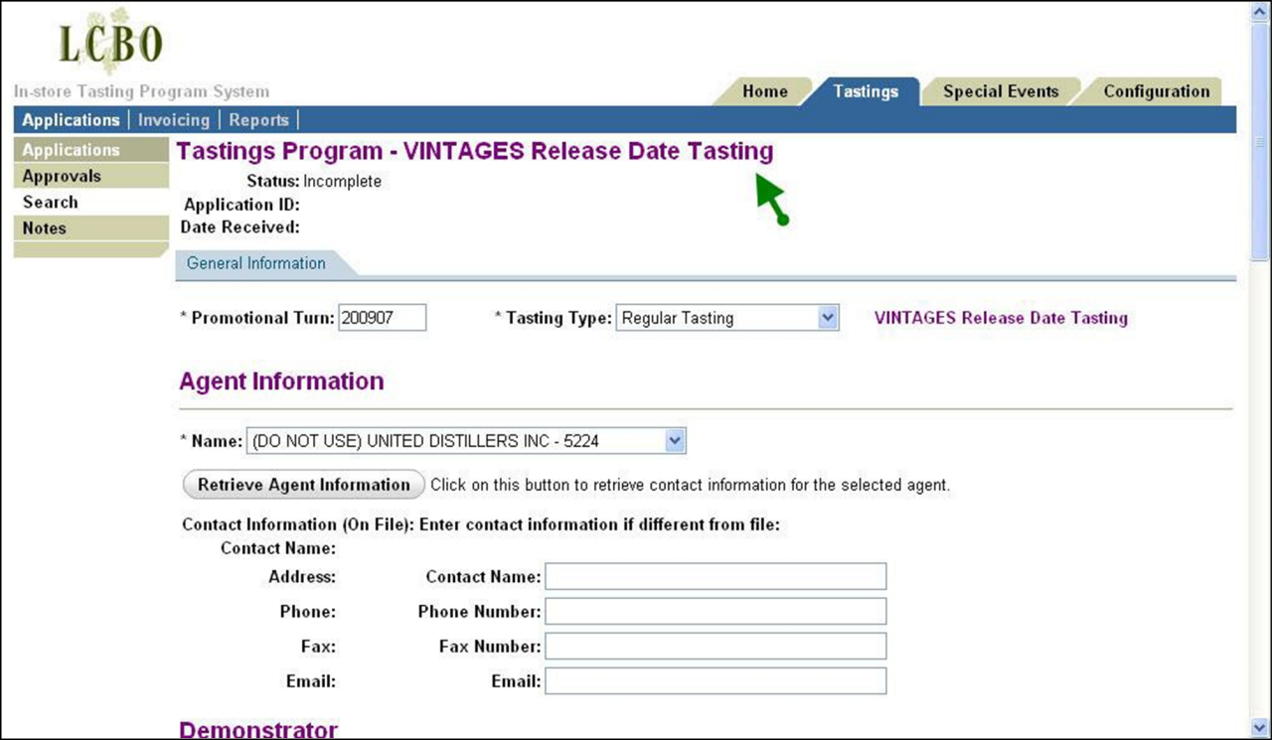Expand the Tasting Type dropdown
The height and width of the screenshot is (740, 1272).
point(827,318)
